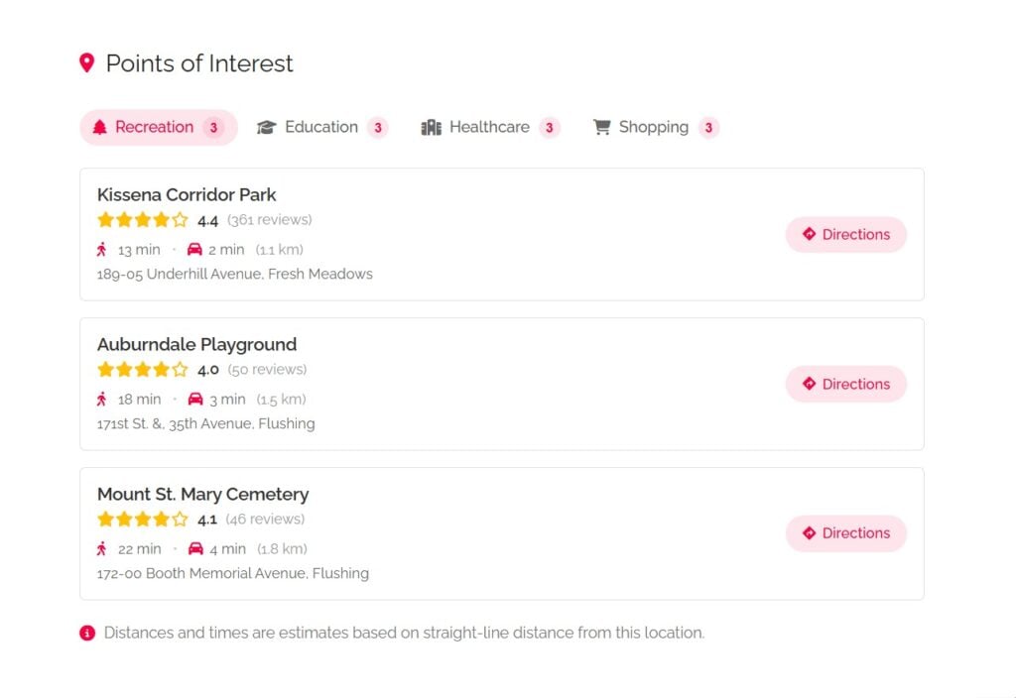Get directions to Mount St. Mary Cemetery
The width and height of the screenshot is (1016, 698).
[845, 533]
